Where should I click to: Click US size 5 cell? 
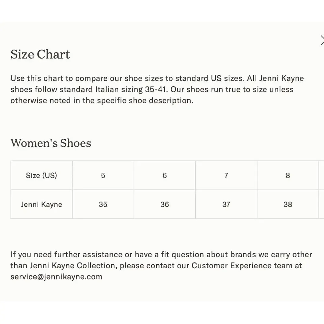[x=103, y=175]
